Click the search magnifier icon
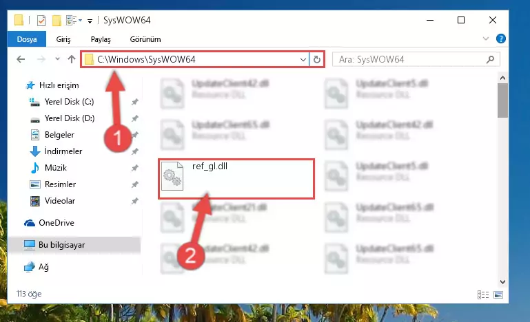Image resolution: width=530 pixels, height=322 pixels. tap(490, 59)
